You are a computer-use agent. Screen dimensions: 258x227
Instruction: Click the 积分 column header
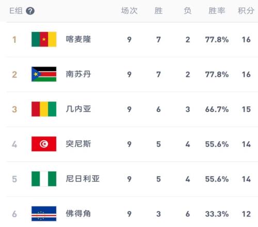click(246, 11)
